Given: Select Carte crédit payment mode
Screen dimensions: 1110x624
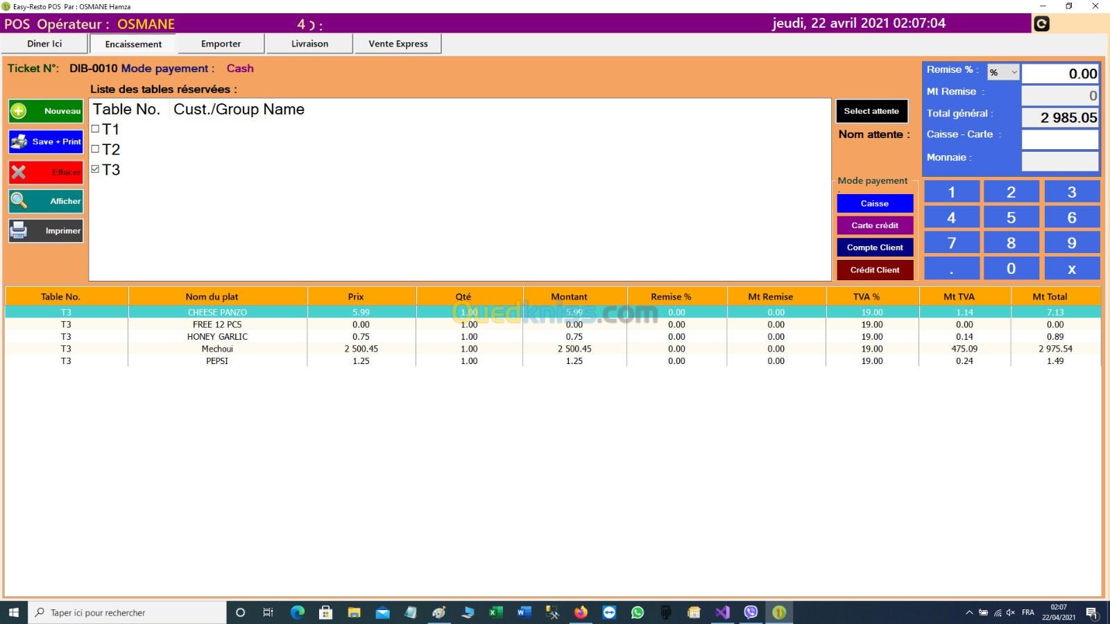Looking at the screenshot, I should (x=874, y=225).
